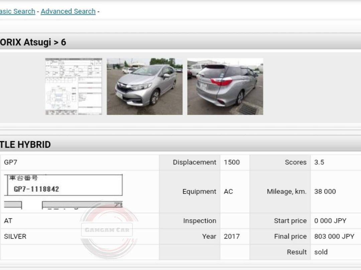Click the Final price label
This screenshot has height=270, width=361.
[x=290, y=236]
